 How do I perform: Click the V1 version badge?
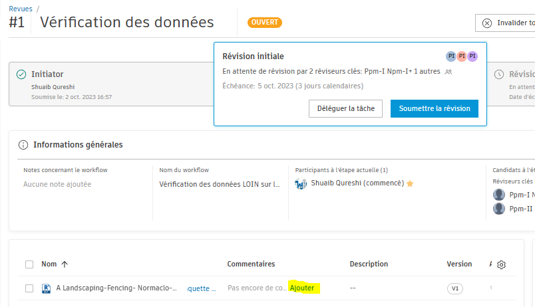(x=455, y=288)
